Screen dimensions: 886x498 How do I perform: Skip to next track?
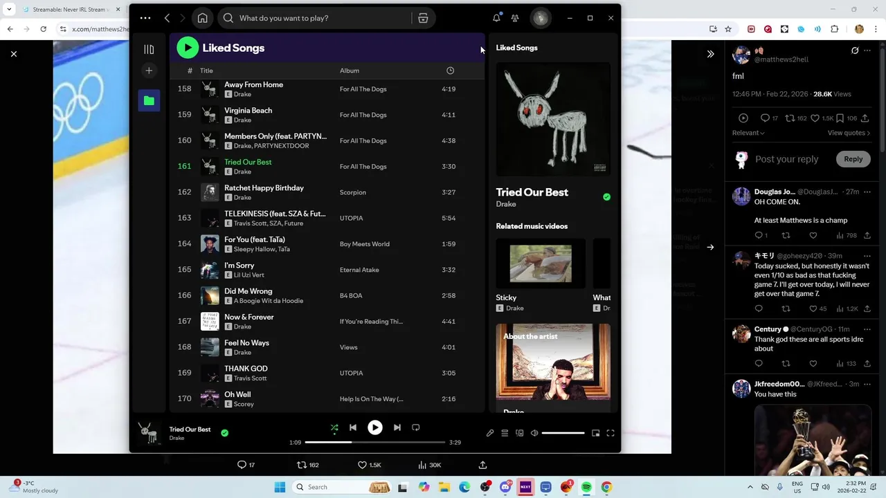[x=397, y=427]
